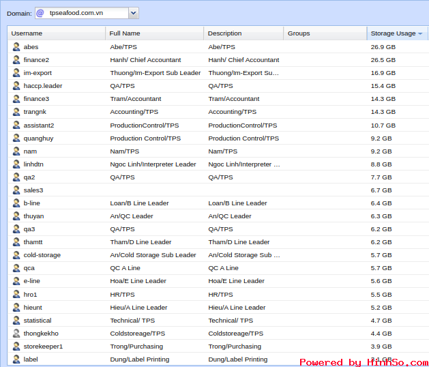Click user icon for linhdtn
This screenshot has width=429, height=367.
[16, 164]
